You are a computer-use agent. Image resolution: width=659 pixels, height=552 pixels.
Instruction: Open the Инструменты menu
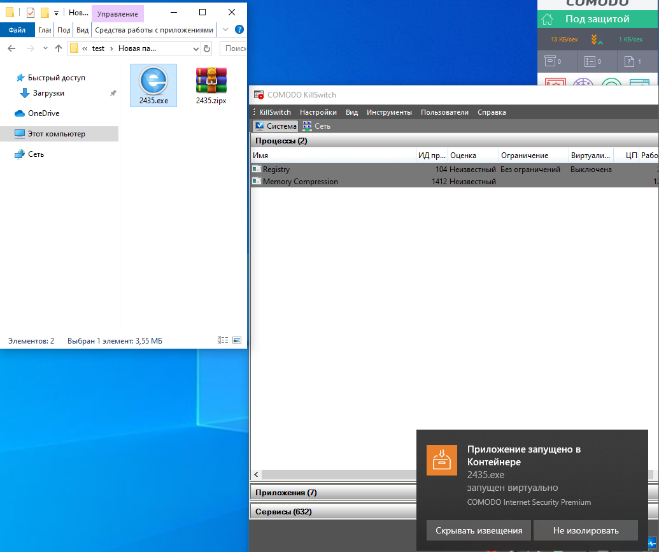[x=389, y=112]
